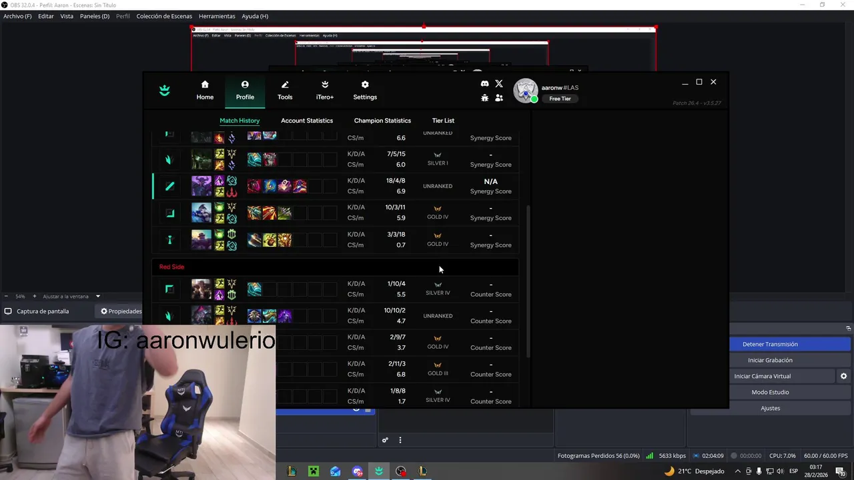Switch to Champion Statistics tab
This screenshot has width=854, height=480.
coord(382,121)
